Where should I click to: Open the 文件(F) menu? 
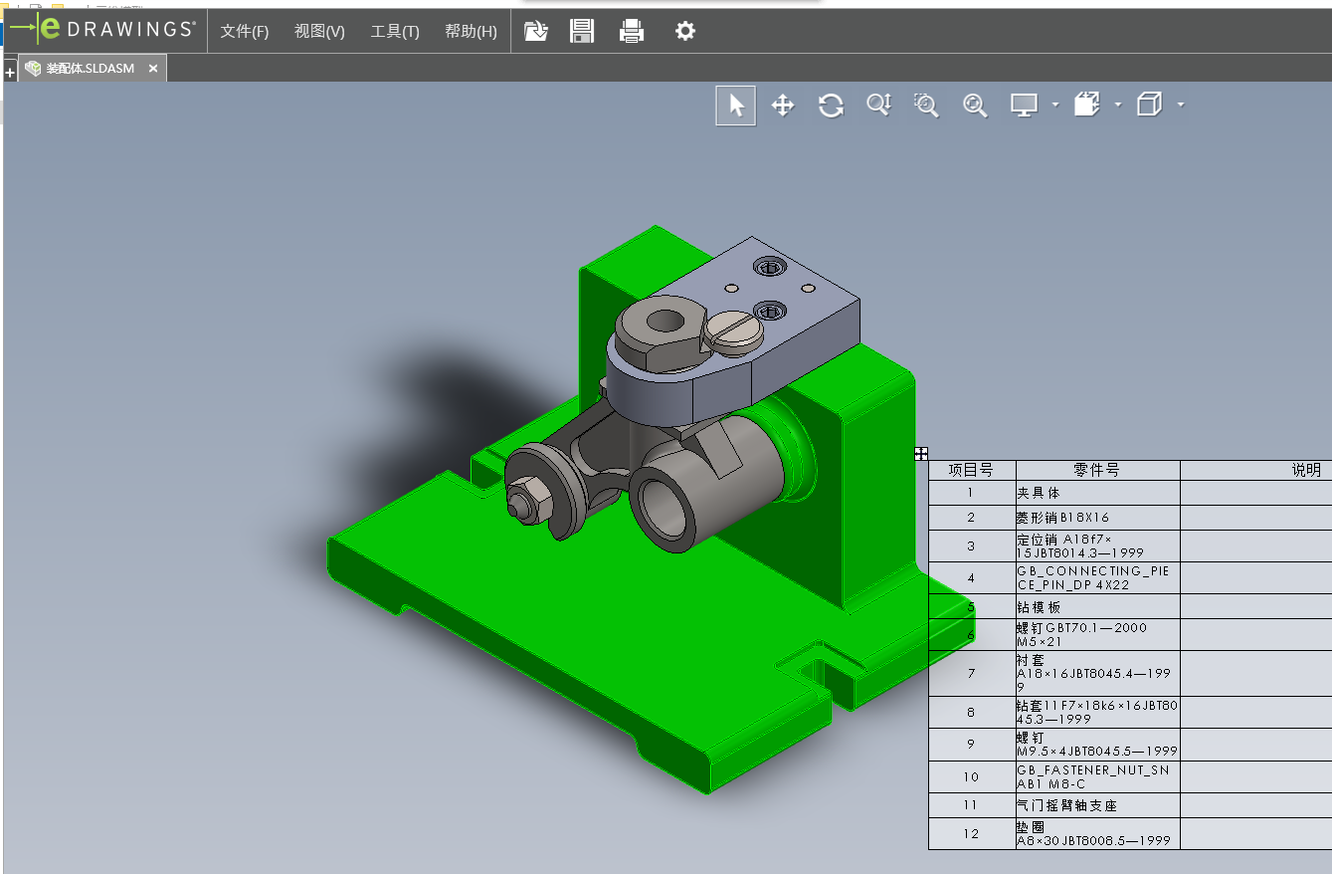245,32
